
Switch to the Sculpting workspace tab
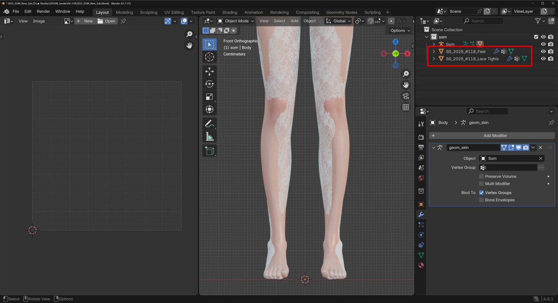pos(149,12)
